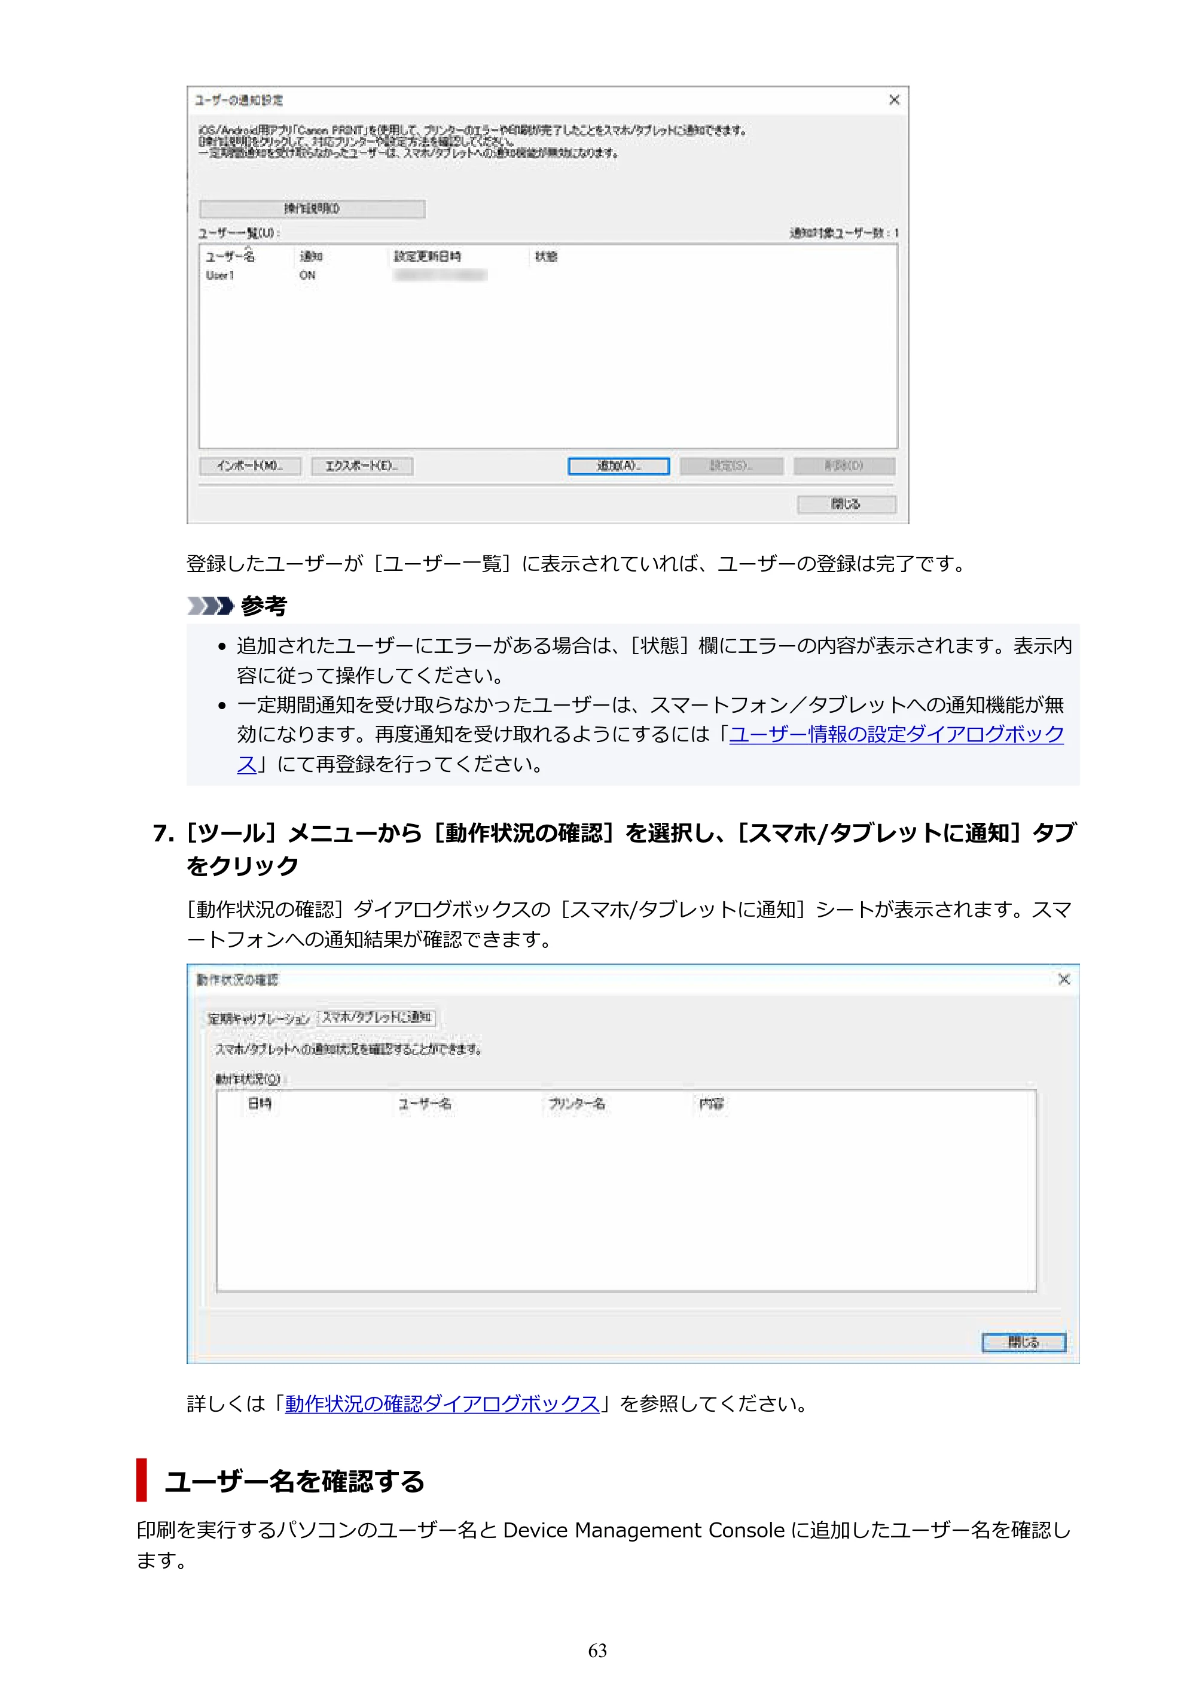Click the 設定更新日時 column header

(x=428, y=257)
